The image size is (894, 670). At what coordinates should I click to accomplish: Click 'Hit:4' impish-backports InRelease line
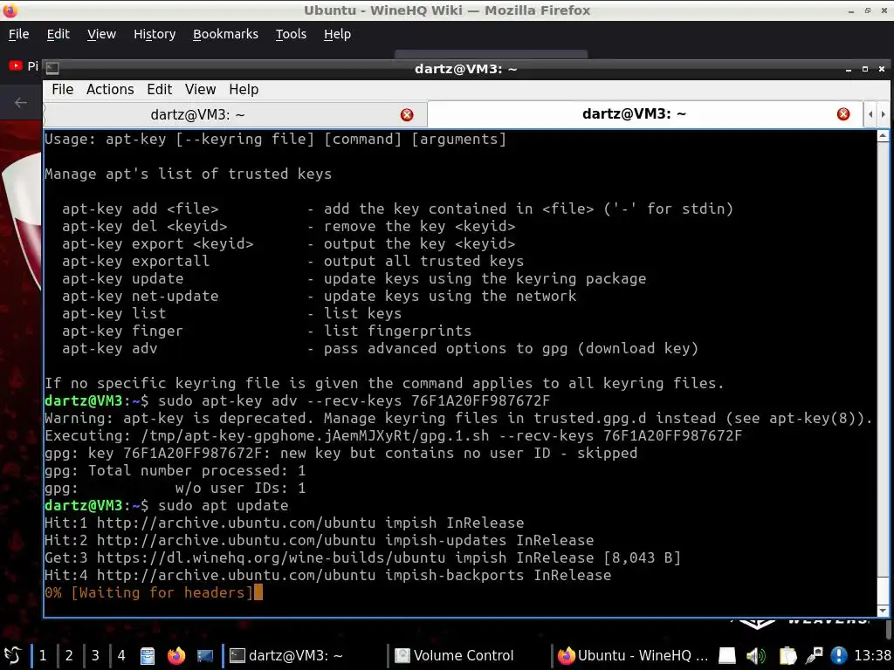coord(328,576)
